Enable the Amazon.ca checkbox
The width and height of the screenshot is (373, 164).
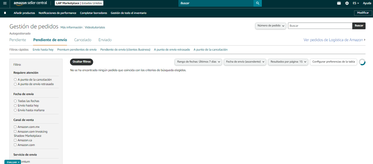pos(15,140)
